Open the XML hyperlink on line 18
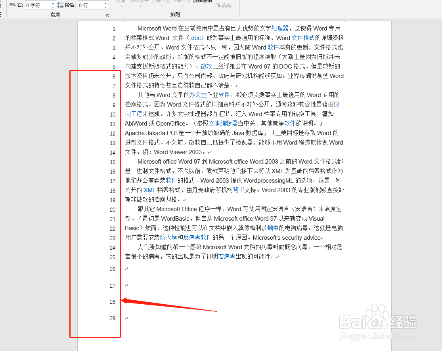 tap(149, 190)
